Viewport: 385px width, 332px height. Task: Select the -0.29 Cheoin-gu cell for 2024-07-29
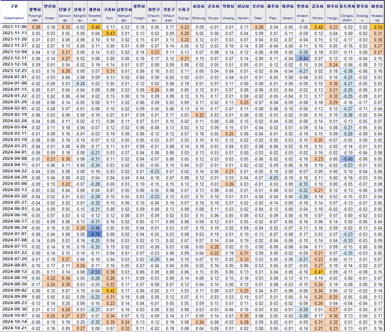154,259
